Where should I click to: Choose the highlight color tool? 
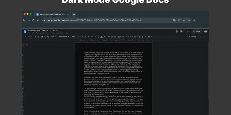[x=105, y=37]
